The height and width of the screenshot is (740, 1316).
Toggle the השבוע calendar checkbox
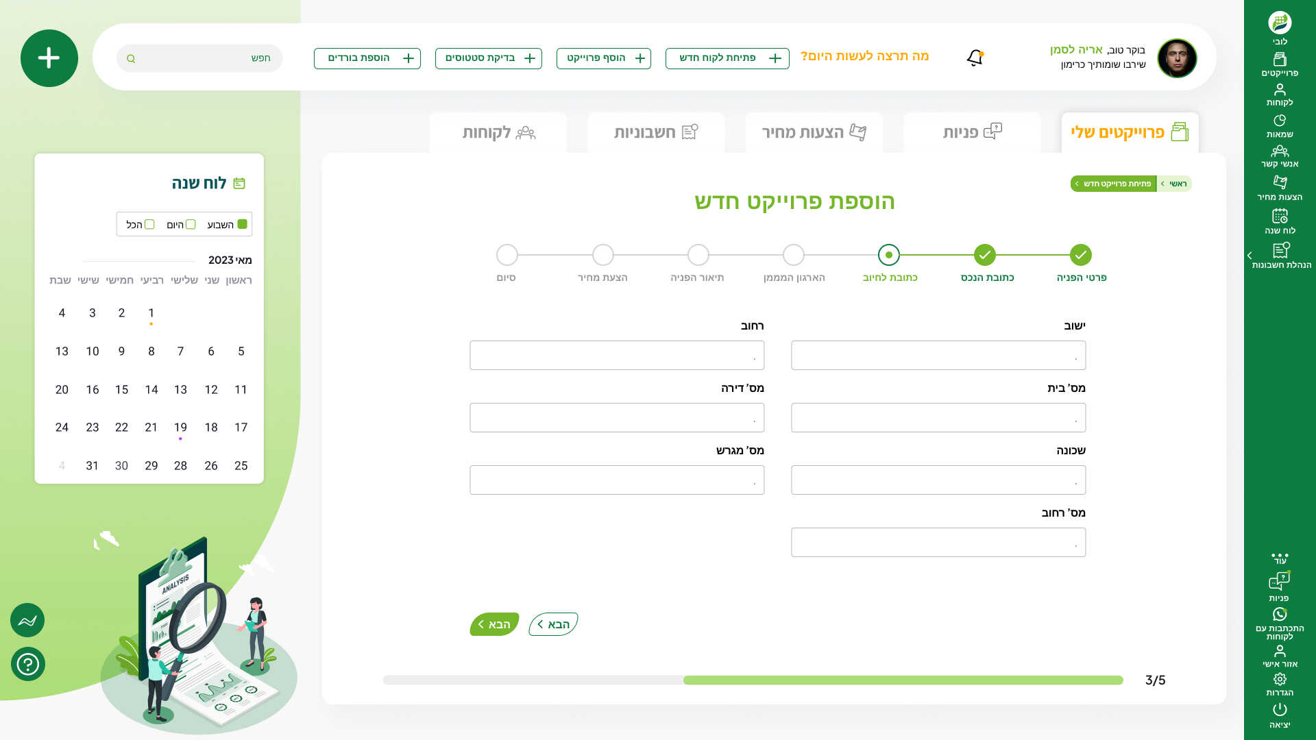pos(242,224)
